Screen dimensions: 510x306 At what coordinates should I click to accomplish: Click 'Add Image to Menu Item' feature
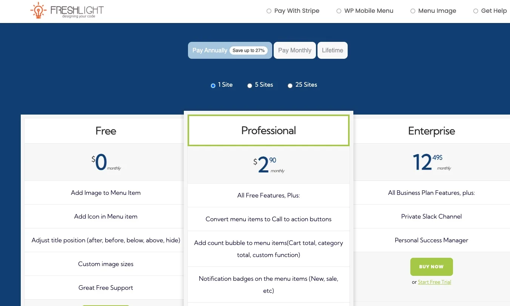pos(106,193)
